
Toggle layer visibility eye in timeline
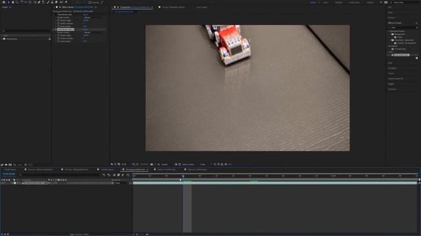[x=2, y=183]
